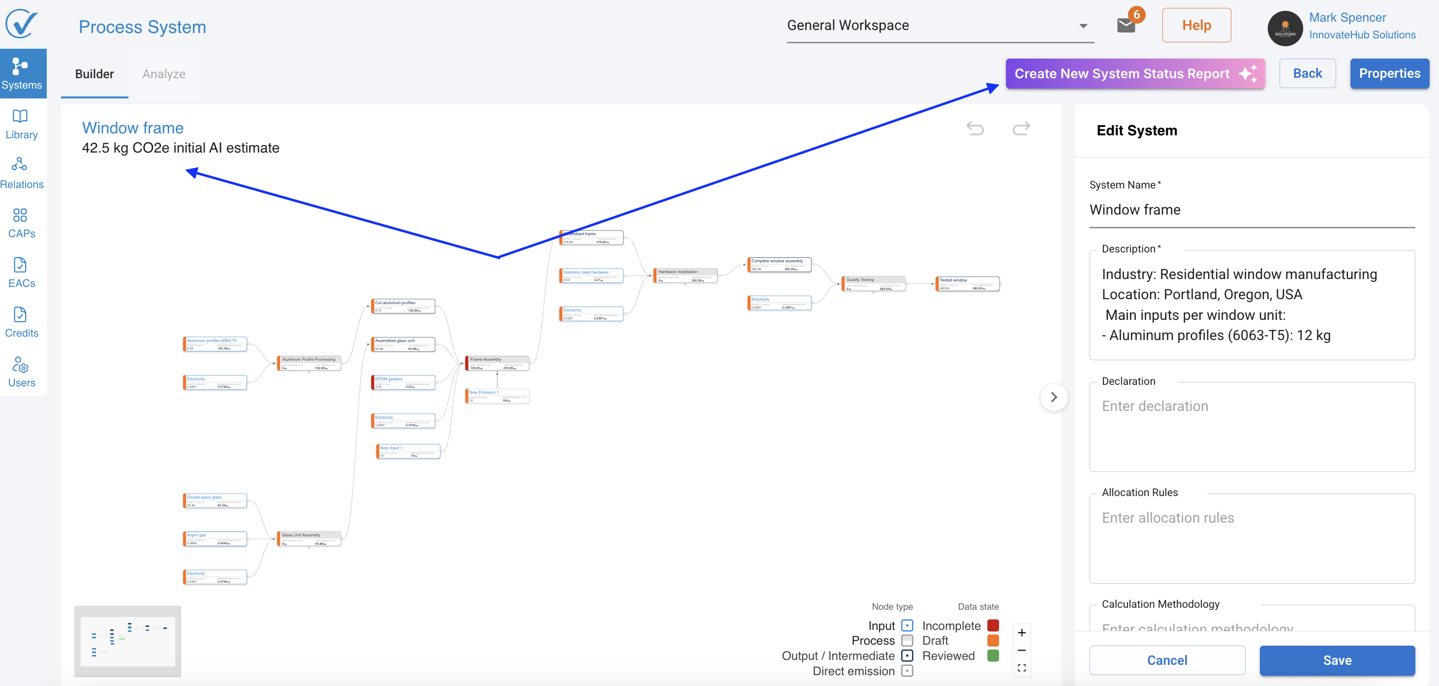Viewport: 1439px width, 686px height.
Task: Collapse the side panel with chevron arrow
Action: pos(1054,397)
